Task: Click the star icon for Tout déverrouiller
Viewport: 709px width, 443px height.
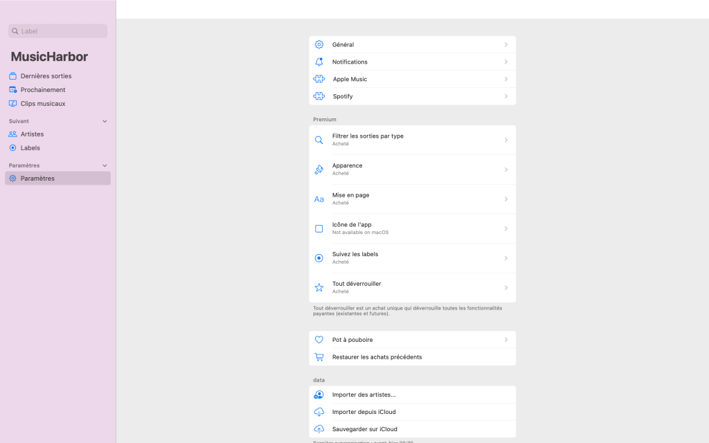Action: (319, 287)
